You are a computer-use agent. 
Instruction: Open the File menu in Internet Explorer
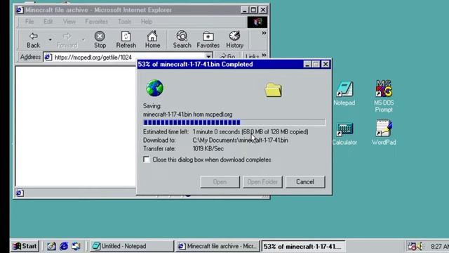tap(29, 22)
